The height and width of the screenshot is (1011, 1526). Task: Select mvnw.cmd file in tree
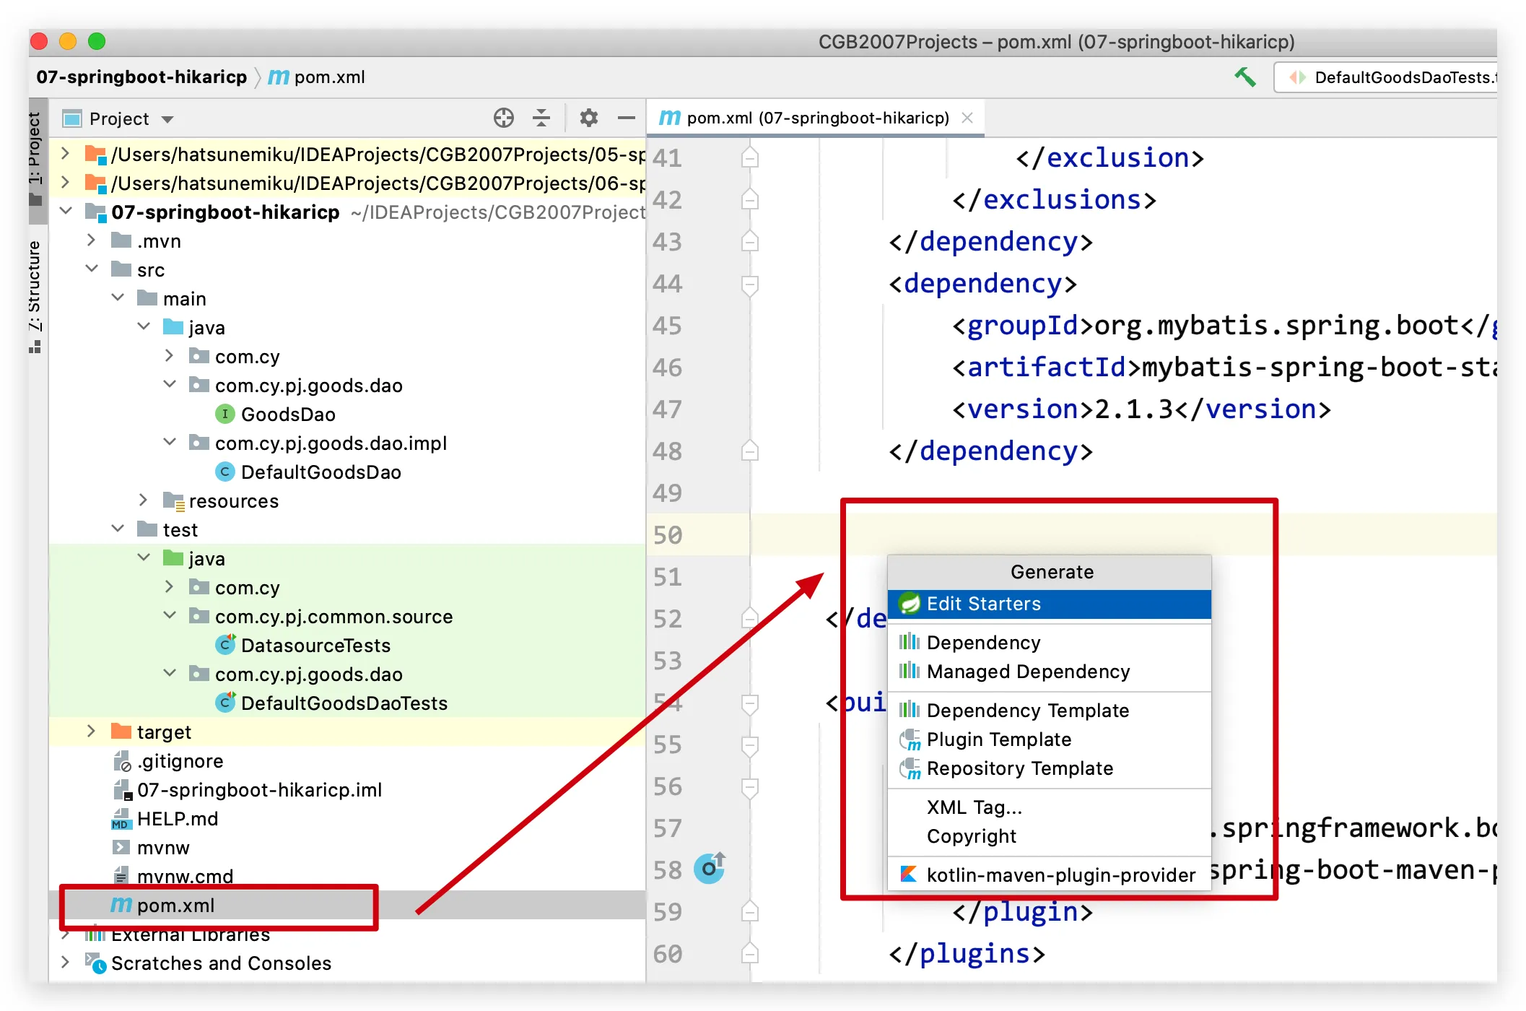coord(347,876)
